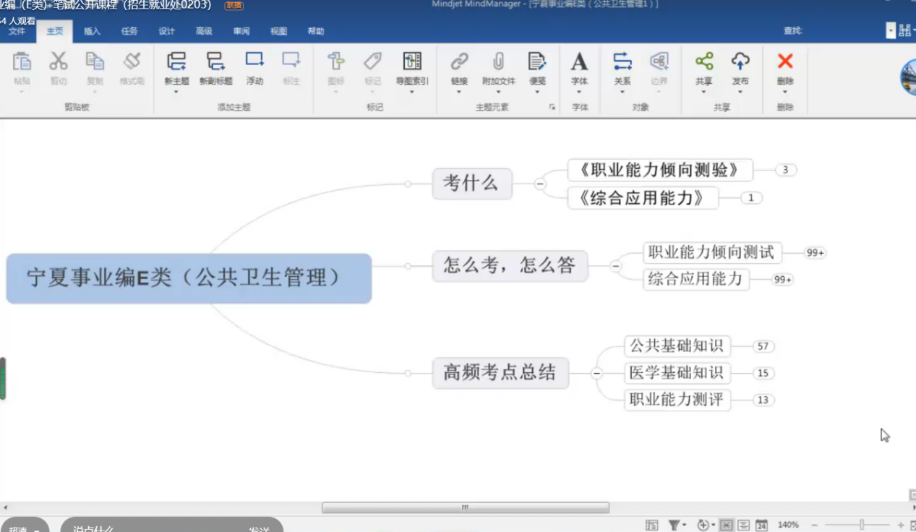Click the zoom slider handle
The image size is (916, 532).
click(x=862, y=525)
